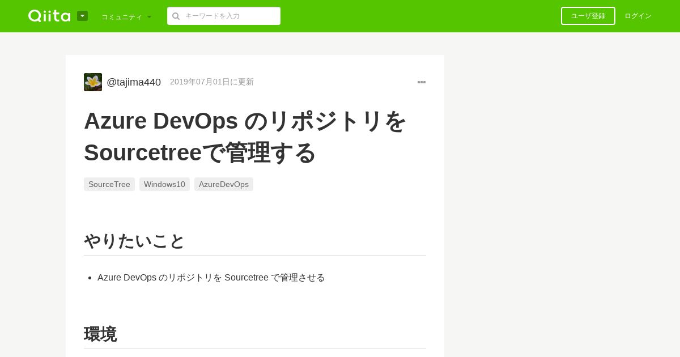Focus the キーワードを入力 search field

pos(224,16)
